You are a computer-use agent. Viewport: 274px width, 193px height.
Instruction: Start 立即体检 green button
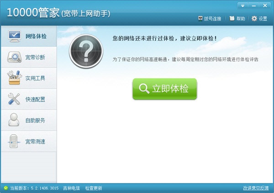tap(164, 89)
